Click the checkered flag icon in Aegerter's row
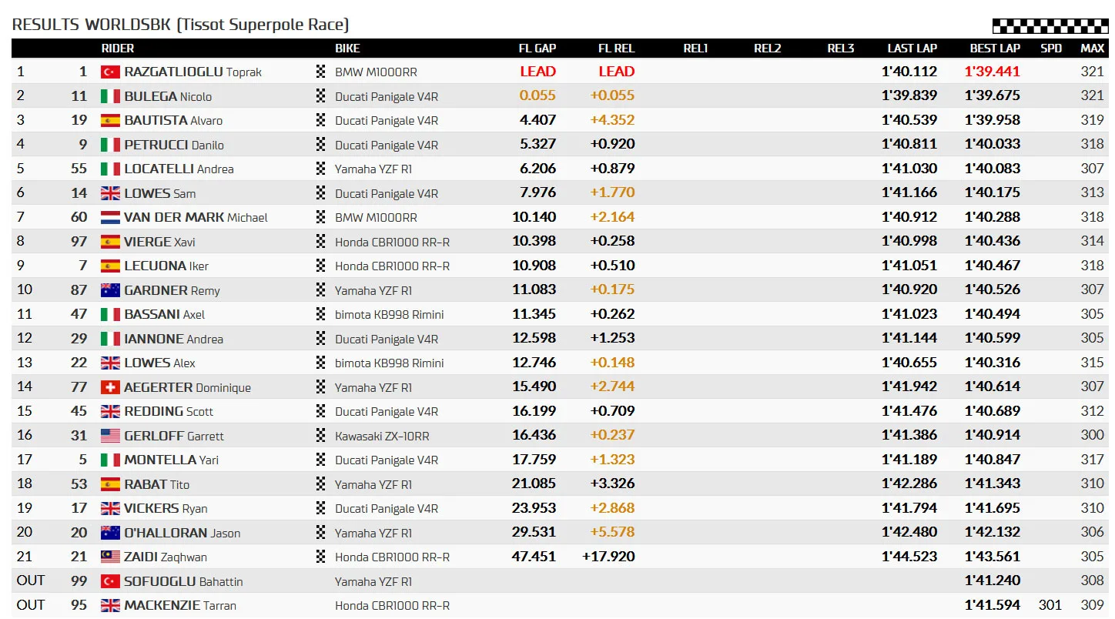 (x=321, y=387)
